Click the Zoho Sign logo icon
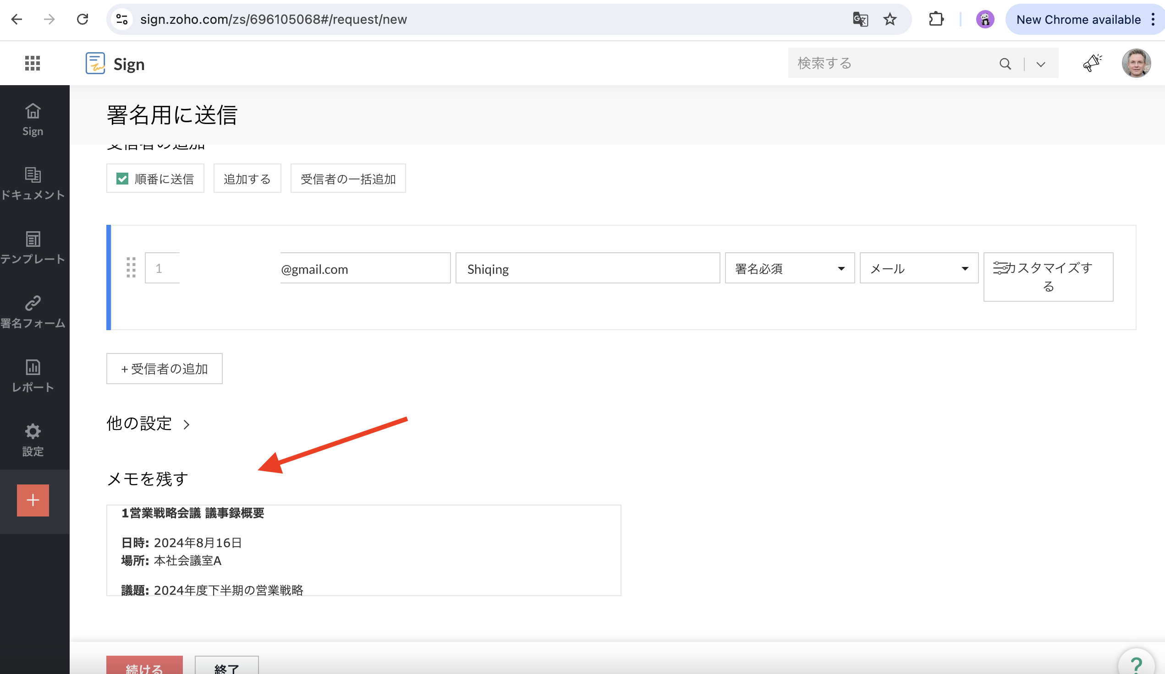 point(95,63)
